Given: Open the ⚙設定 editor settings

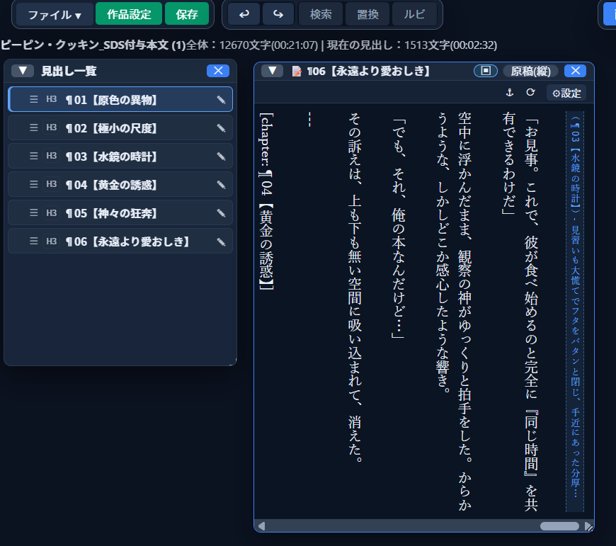Looking at the screenshot, I should pyautogui.click(x=566, y=93).
